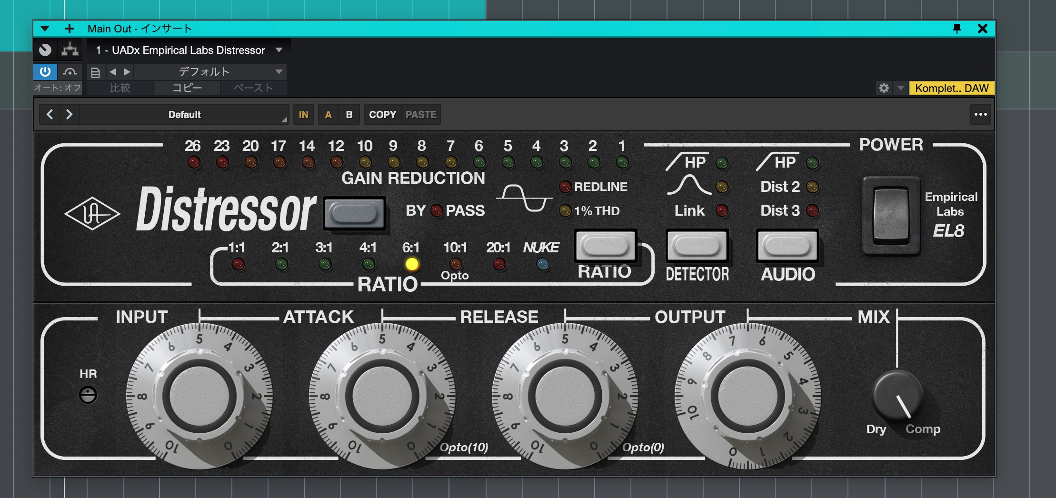The image size is (1056, 498).
Task: Select next UAD preset chevron
Action: (x=69, y=114)
